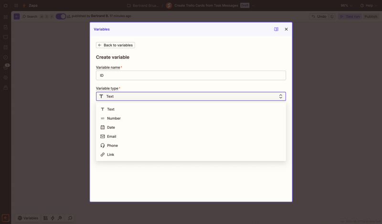The image size is (382, 224).
Task: Click the Publish button
Action: 371,16
